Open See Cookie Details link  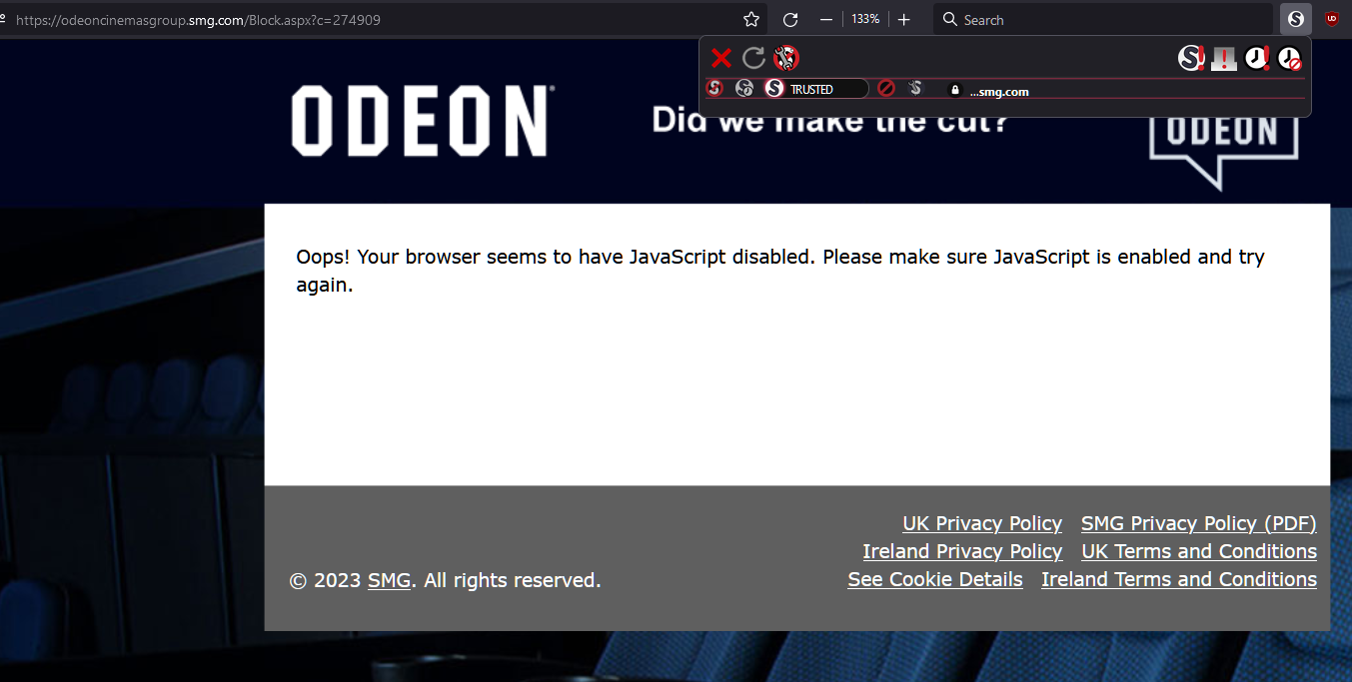coord(935,579)
